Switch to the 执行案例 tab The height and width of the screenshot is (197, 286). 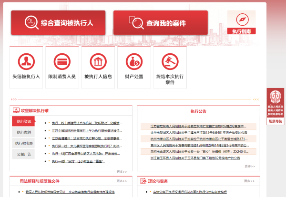[23, 132]
